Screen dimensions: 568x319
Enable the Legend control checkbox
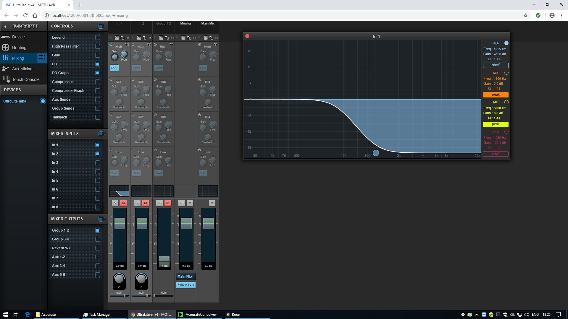[98, 38]
